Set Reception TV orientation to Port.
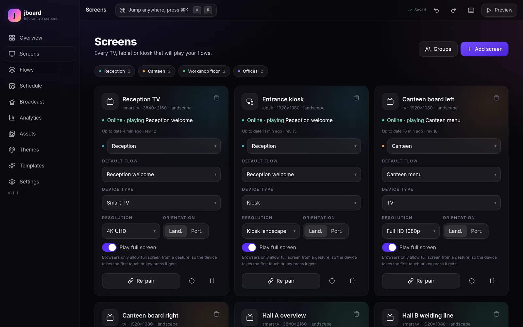Image resolution: width=523 pixels, height=327 pixels. click(197, 231)
